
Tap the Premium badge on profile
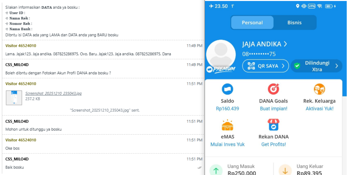point(221,69)
